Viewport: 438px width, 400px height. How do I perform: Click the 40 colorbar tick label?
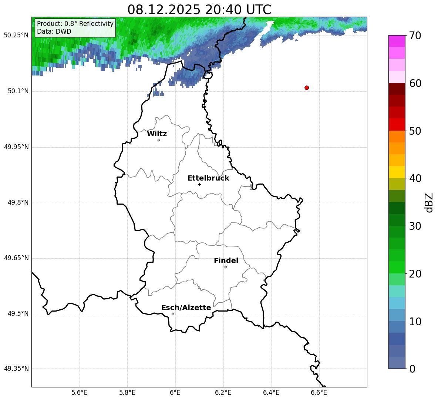pos(415,178)
